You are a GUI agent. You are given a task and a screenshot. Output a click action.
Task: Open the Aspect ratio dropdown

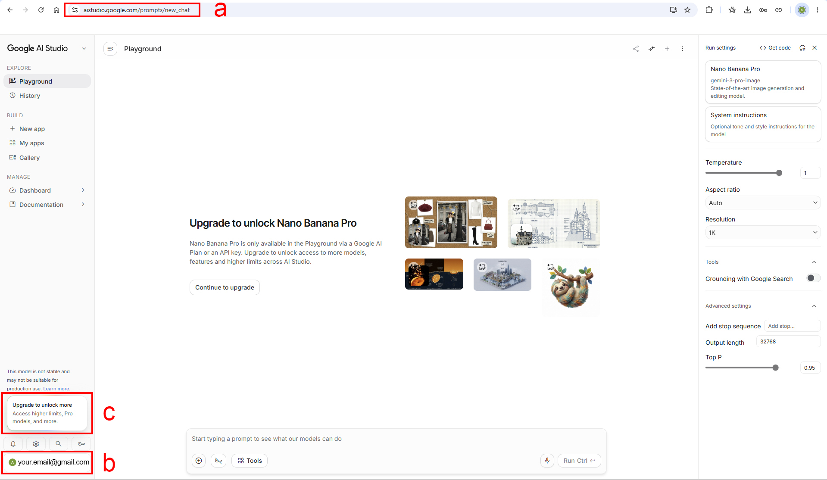[763, 203]
